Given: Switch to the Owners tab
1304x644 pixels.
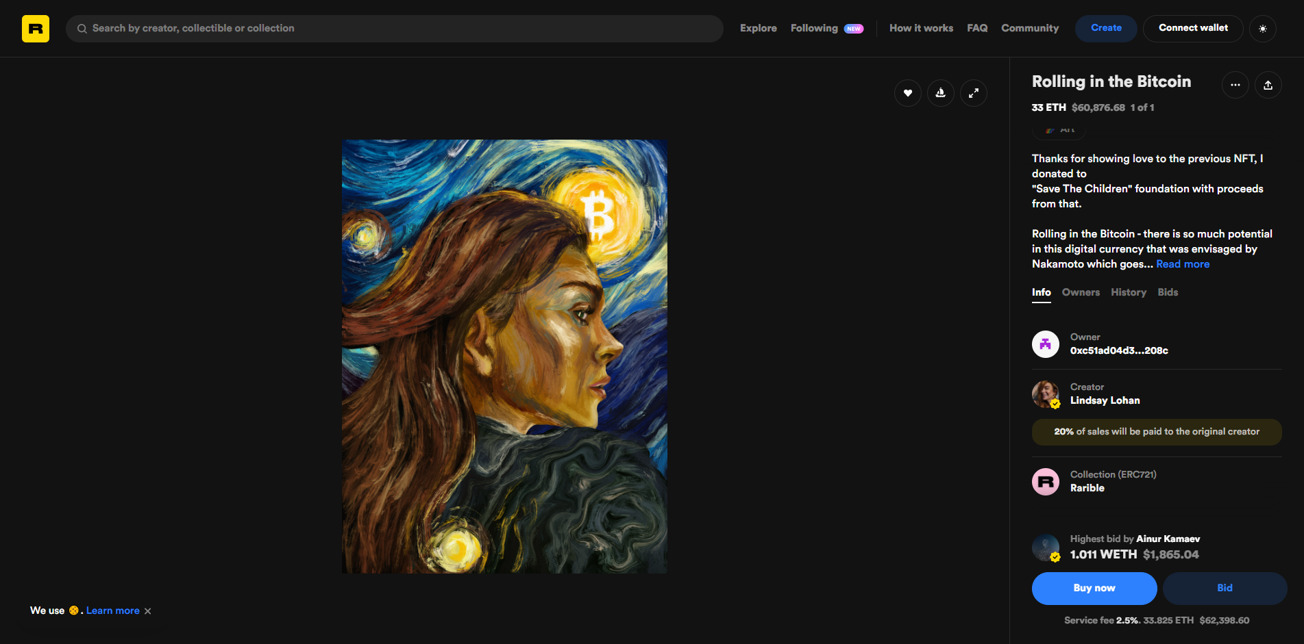Looking at the screenshot, I should tap(1081, 292).
